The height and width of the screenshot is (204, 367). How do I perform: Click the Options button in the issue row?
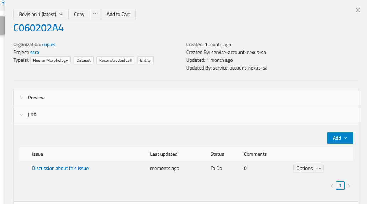pyautogui.click(x=304, y=168)
